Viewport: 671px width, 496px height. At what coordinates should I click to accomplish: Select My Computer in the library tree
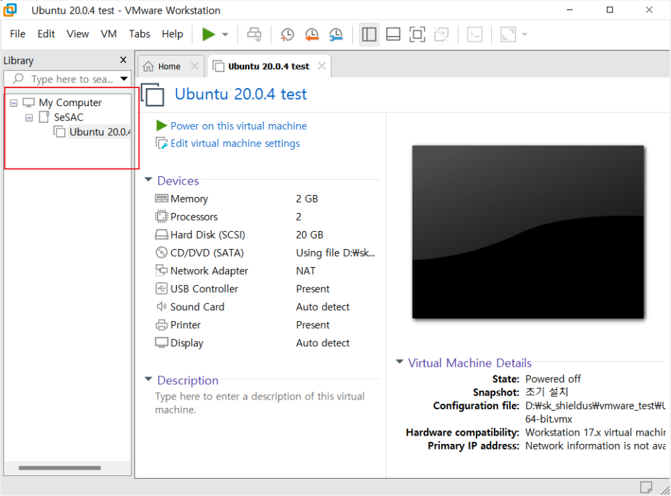coord(70,103)
